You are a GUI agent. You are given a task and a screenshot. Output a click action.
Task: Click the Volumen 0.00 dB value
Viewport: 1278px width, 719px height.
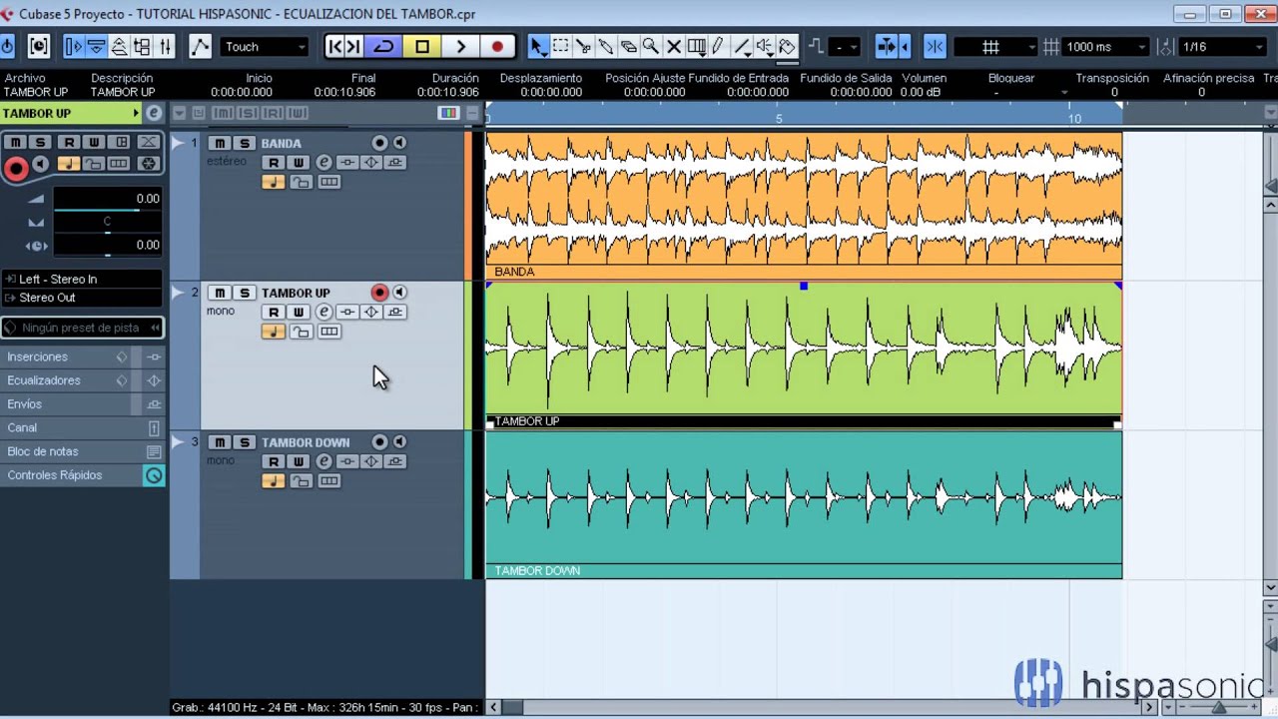click(920, 92)
